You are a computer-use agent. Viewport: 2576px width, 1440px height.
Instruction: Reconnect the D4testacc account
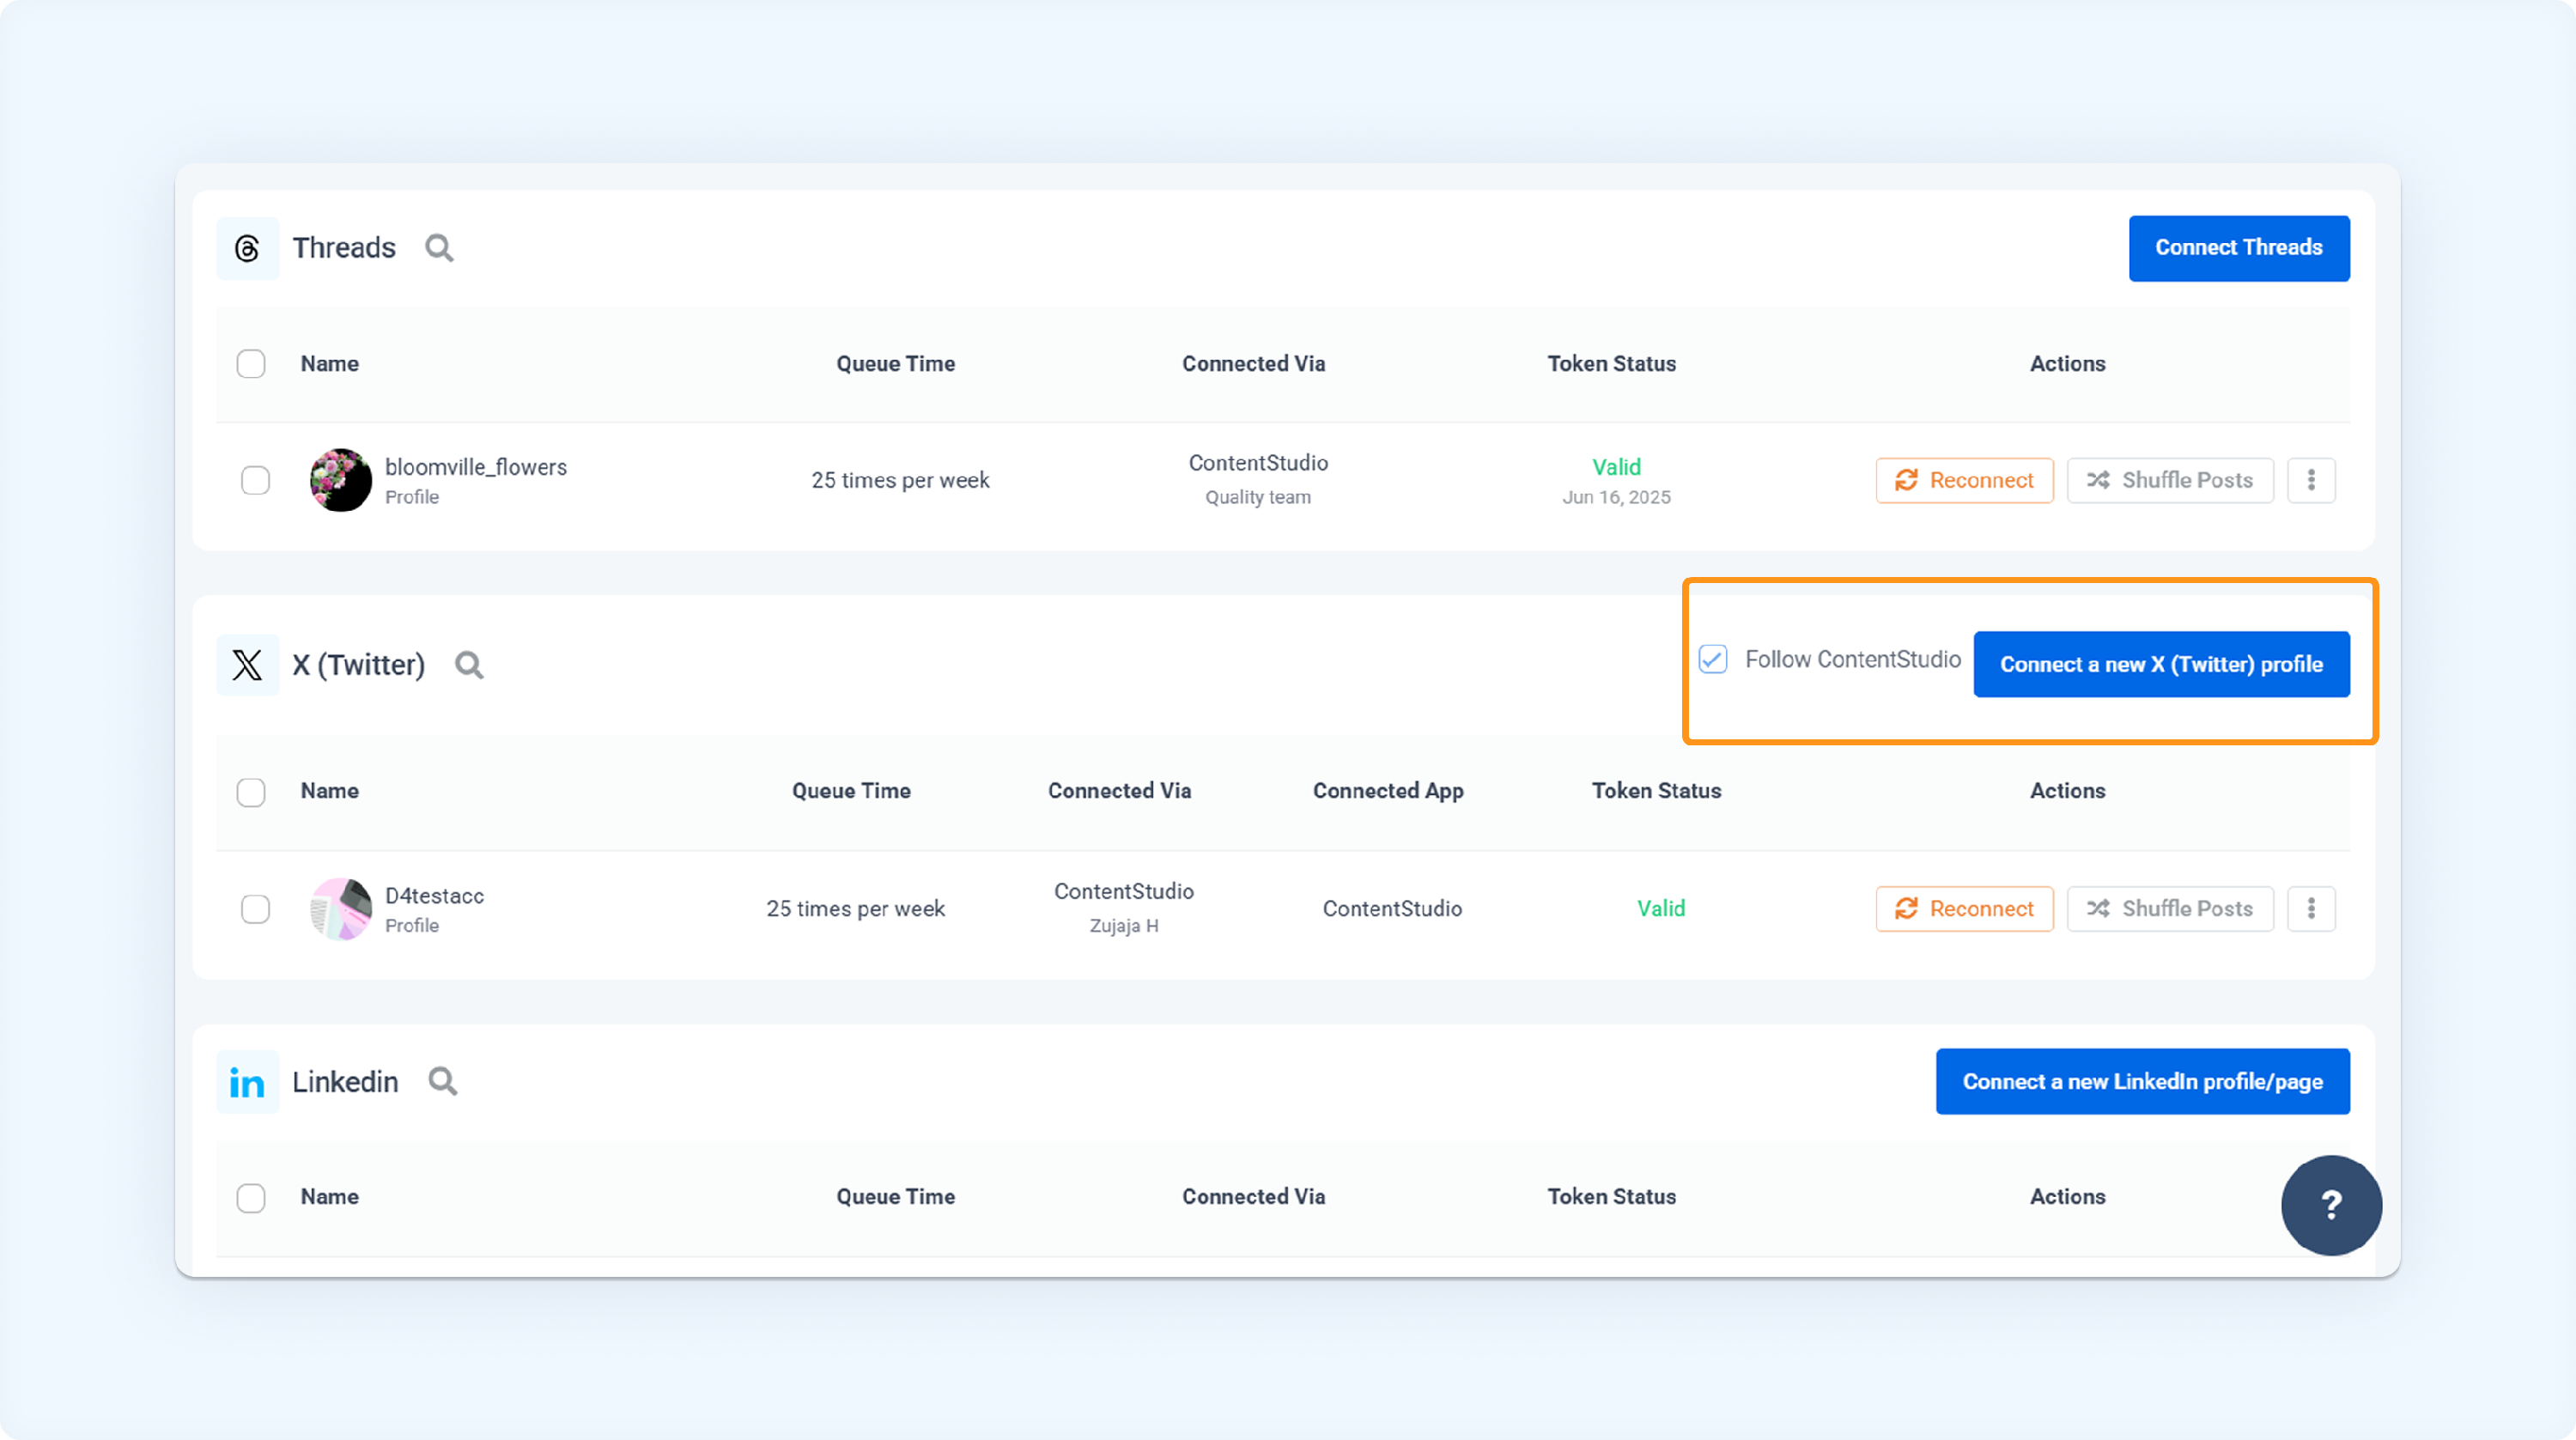pyautogui.click(x=1964, y=909)
